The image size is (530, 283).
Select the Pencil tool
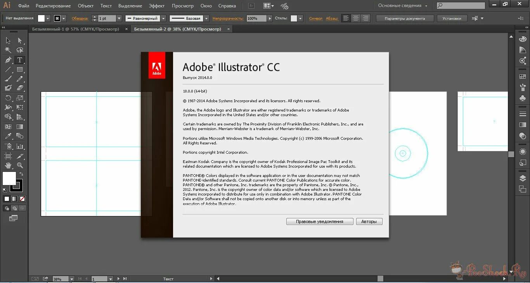(x=20, y=79)
